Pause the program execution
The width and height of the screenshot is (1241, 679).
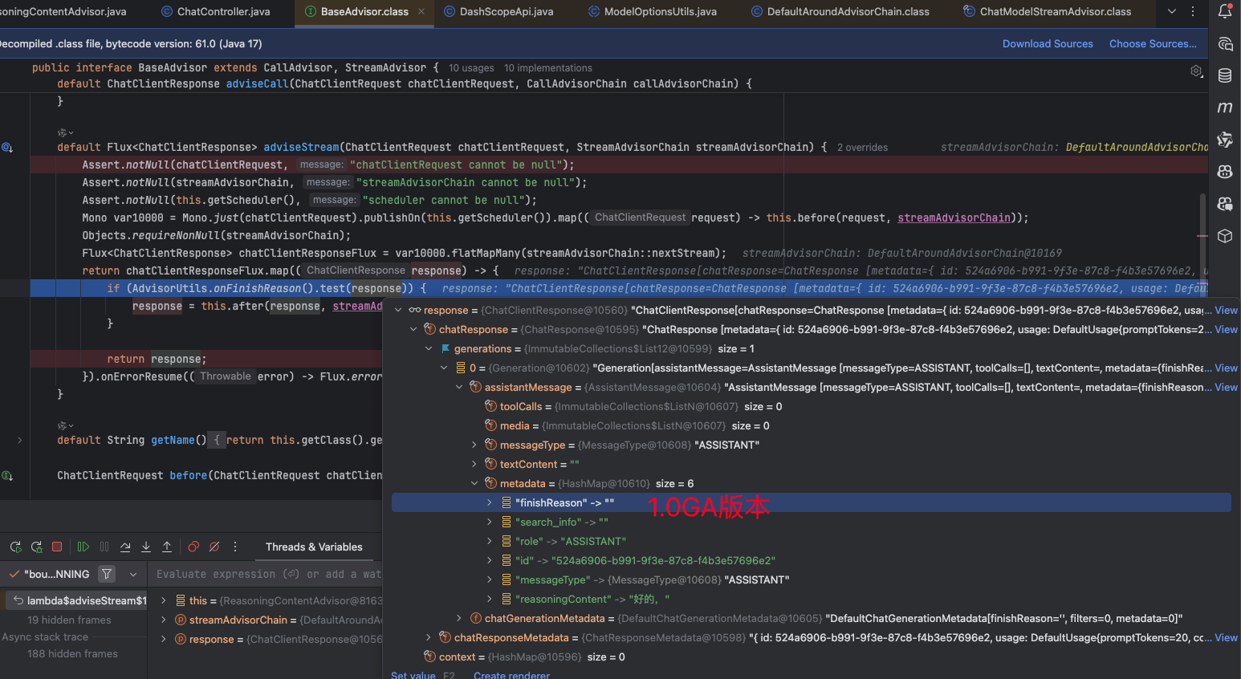[104, 547]
